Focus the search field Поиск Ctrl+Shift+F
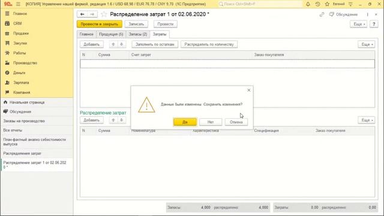The width and height of the screenshot is (384, 216). point(260,4)
